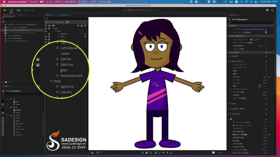Toggle the show mesh icon
Viewport: 280px width, 157px height.
click(x=98, y=153)
